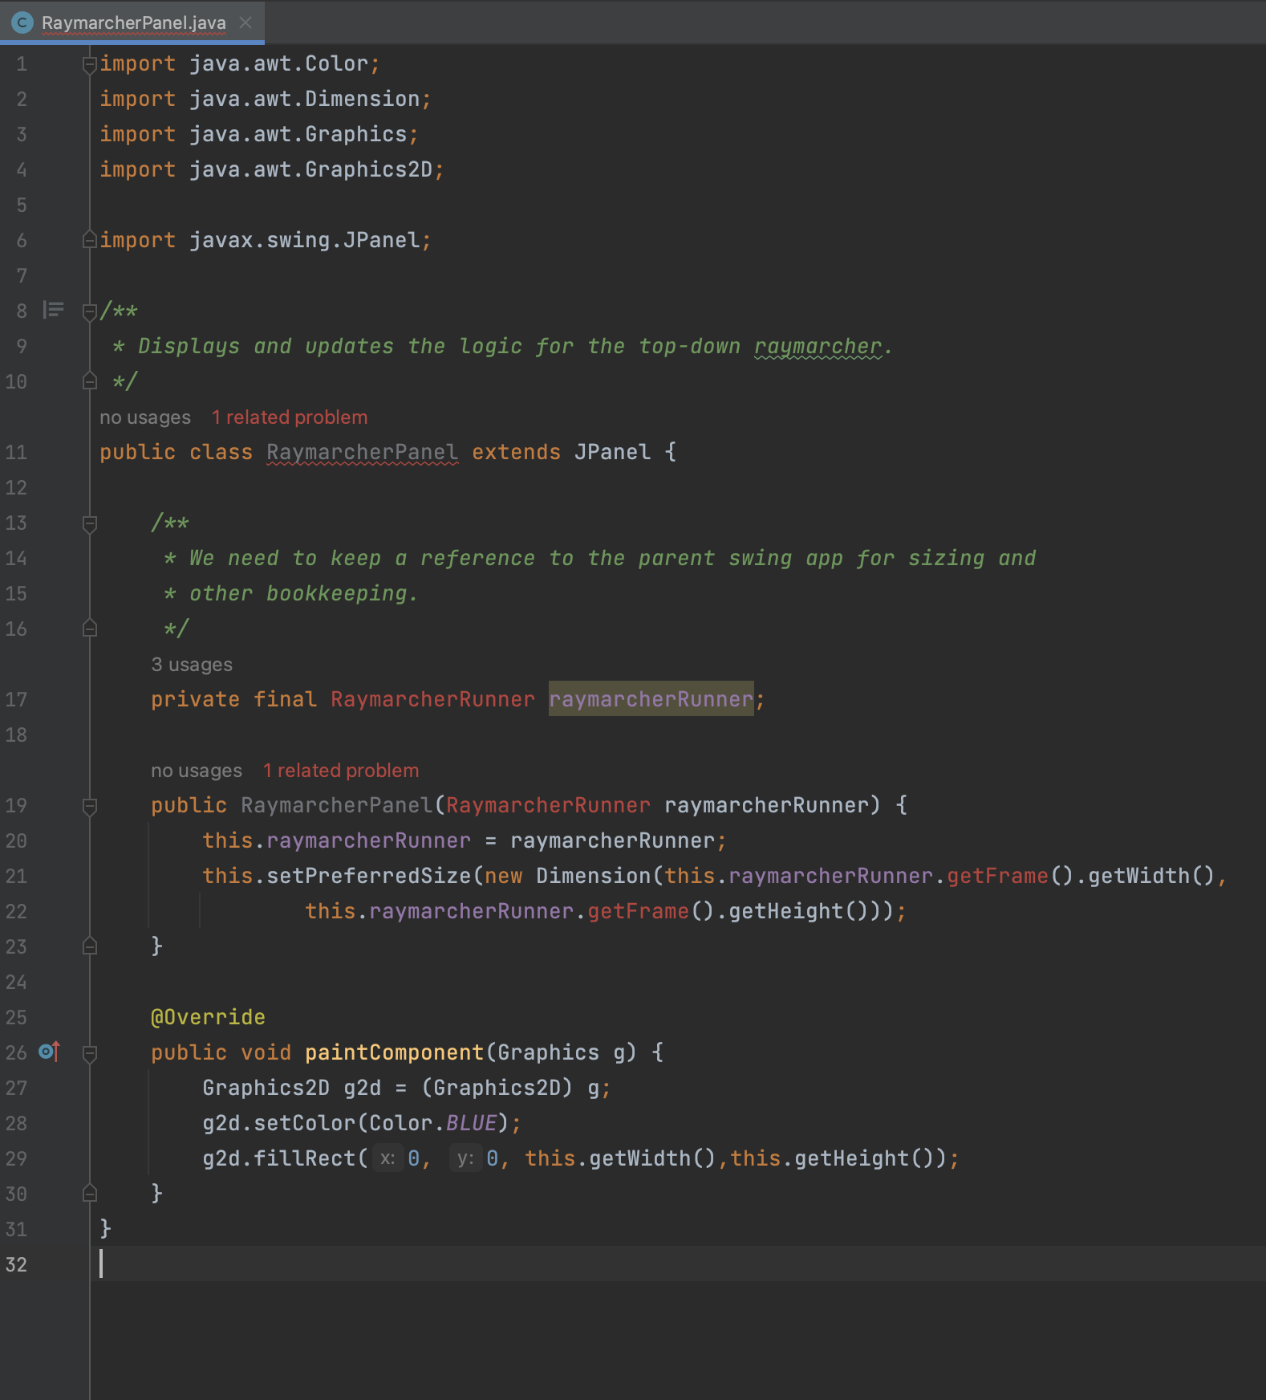Viewport: 1266px width, 1400px height.
Task: Open '1 related problem' above the class declaration
Action: coord(290,417)
